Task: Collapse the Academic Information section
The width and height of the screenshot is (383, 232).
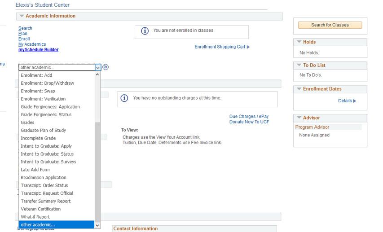Action: tap(22, 16)
